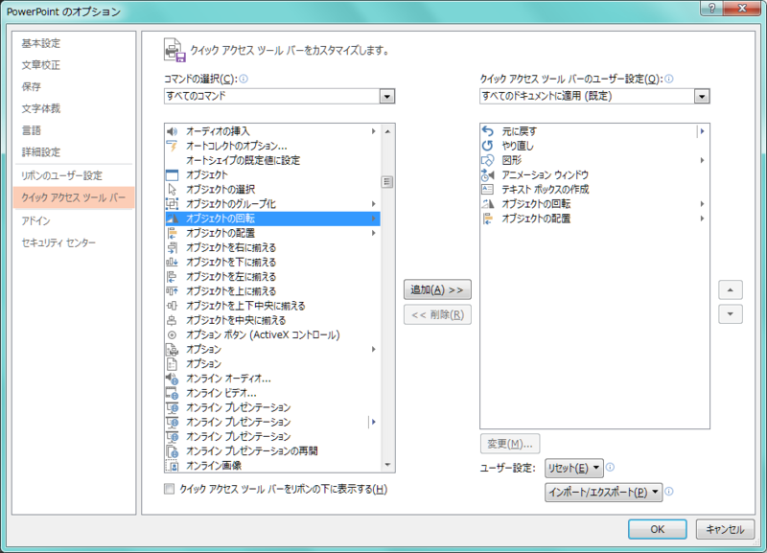The width and height of the screenshot is (767, 553).
Task: Click the オブジェクトの配置 icon in the toolbar list
Action: point(488,219)
